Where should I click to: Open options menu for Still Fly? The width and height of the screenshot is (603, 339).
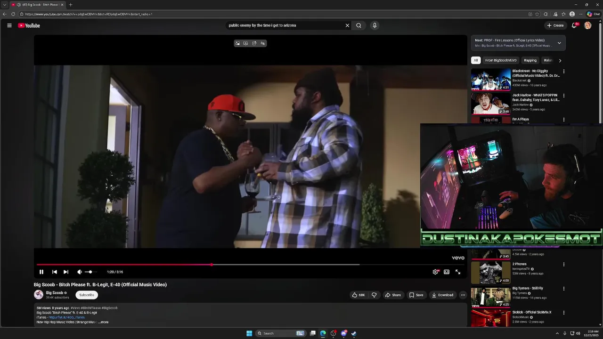point(563,289)
